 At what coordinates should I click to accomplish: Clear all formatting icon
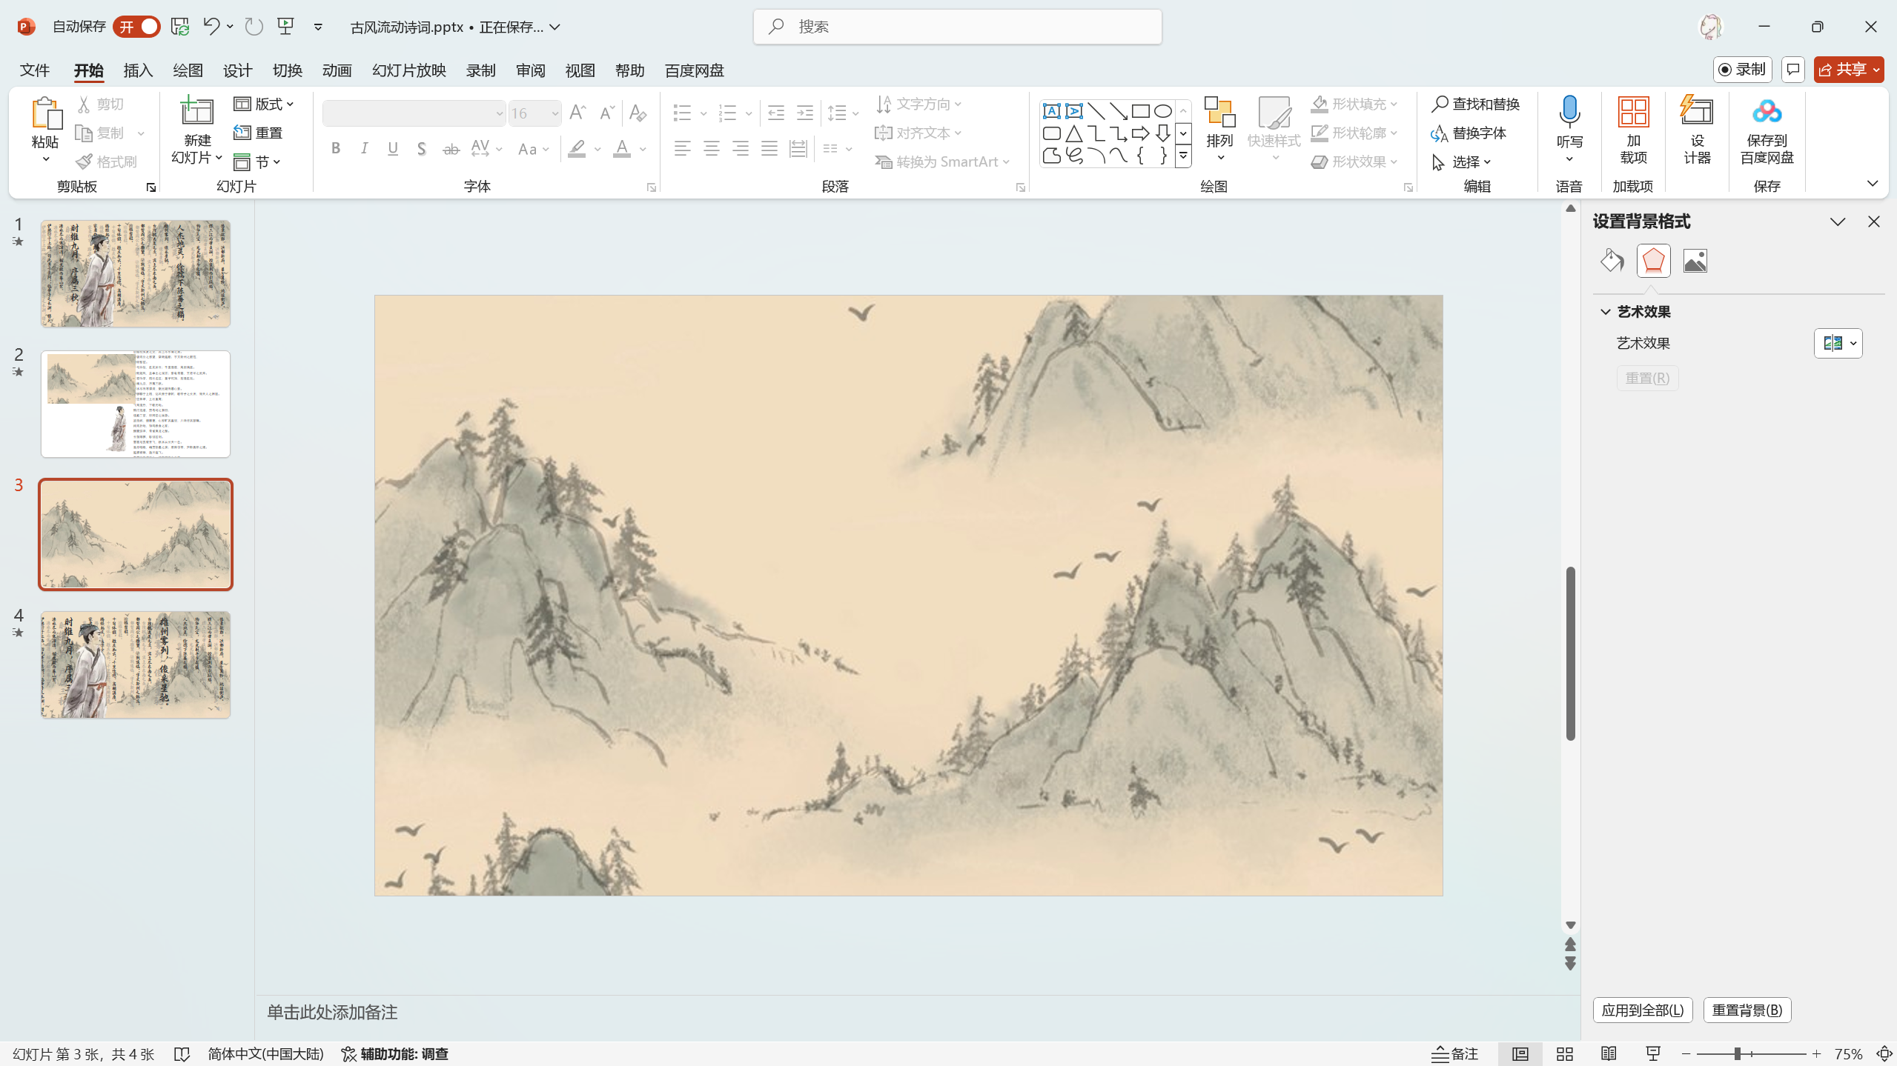click(638, 113)
